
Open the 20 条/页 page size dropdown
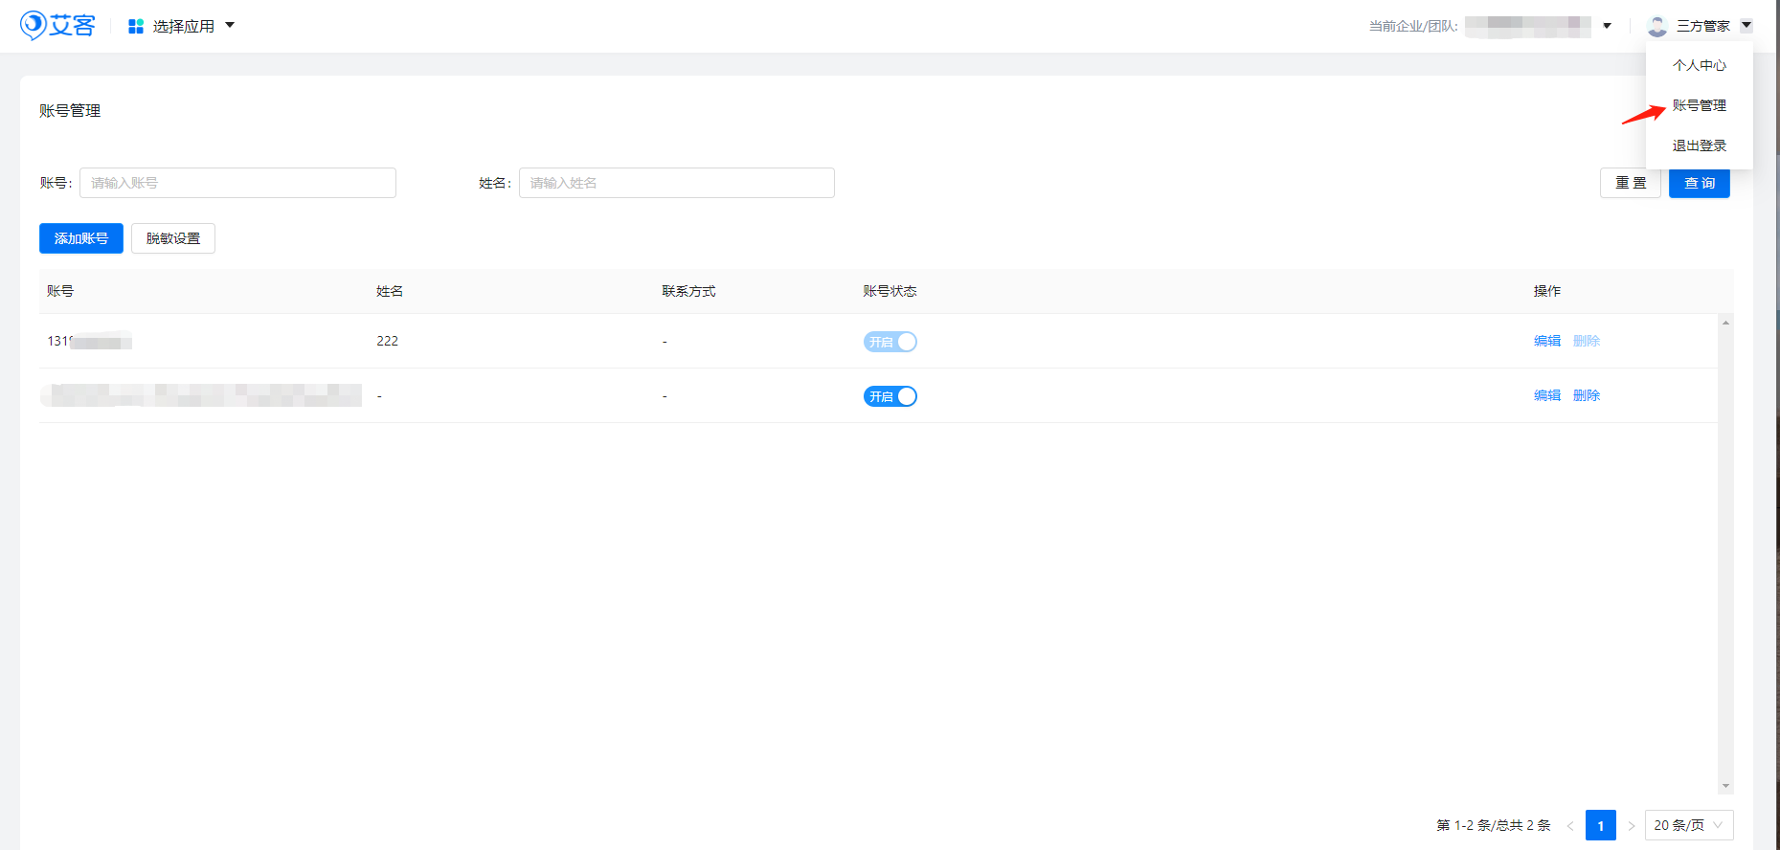[1688, 825]
